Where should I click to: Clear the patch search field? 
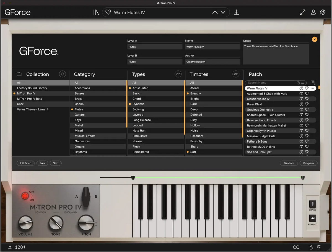click(x=298, y=83)
